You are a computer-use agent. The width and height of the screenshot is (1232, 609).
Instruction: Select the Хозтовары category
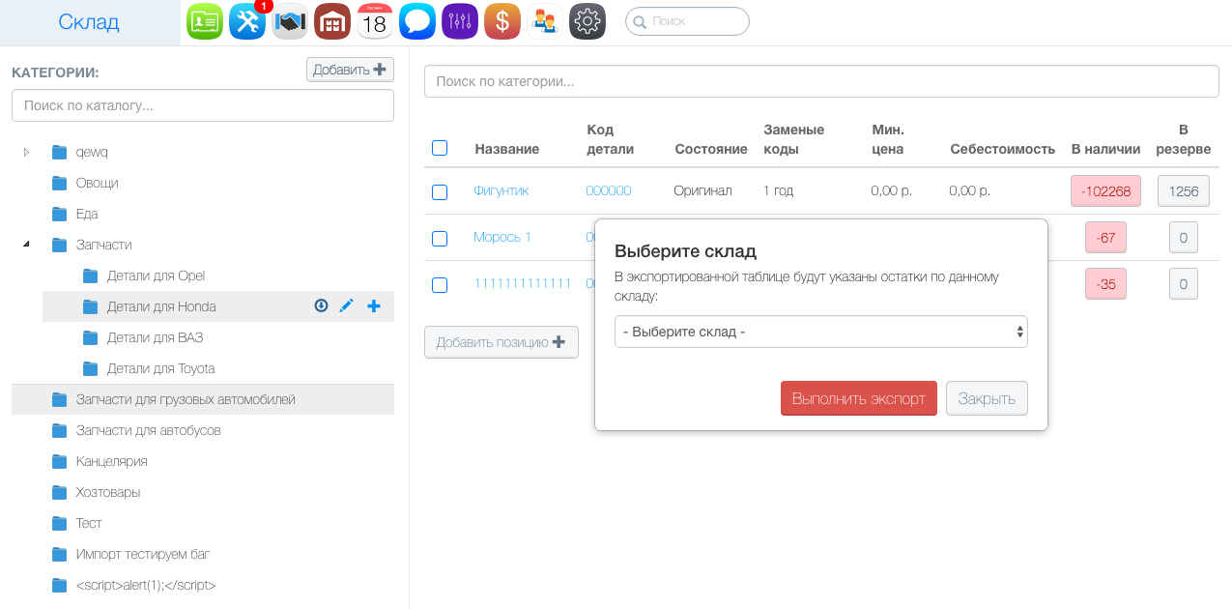108,492
